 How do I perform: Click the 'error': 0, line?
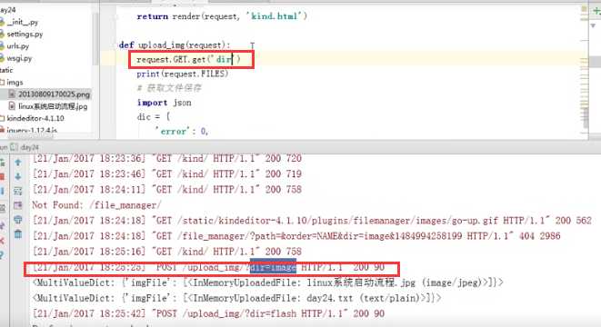[181, 132]
